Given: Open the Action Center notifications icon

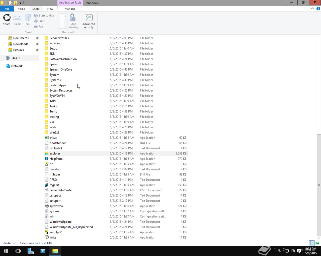Looking at the screenshot, I should click(x=299, y=251).
